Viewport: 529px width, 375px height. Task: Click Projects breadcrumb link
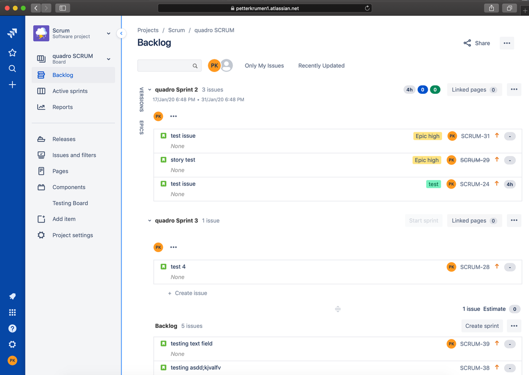148,30
